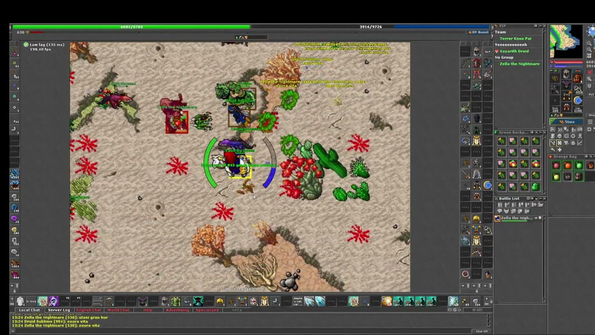This screenshot has height=335, width=595.
Task: Click the teal creature hotkey in bottom action bar
Action: (198, 301)
